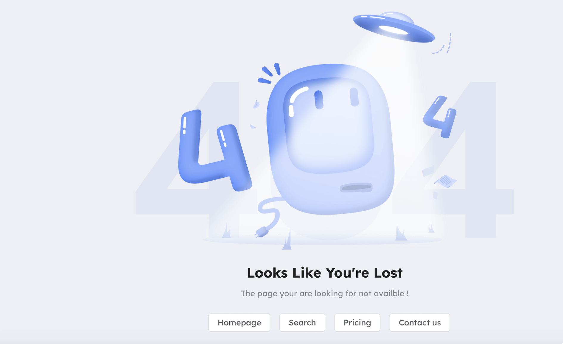Click the 'Looks Like You're Lost' heading
The height and width of the screenshot is (344, 563).
[x=325, y=273]
